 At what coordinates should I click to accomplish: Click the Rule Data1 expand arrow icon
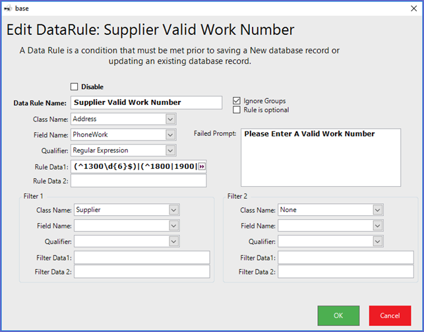(202, 166)
